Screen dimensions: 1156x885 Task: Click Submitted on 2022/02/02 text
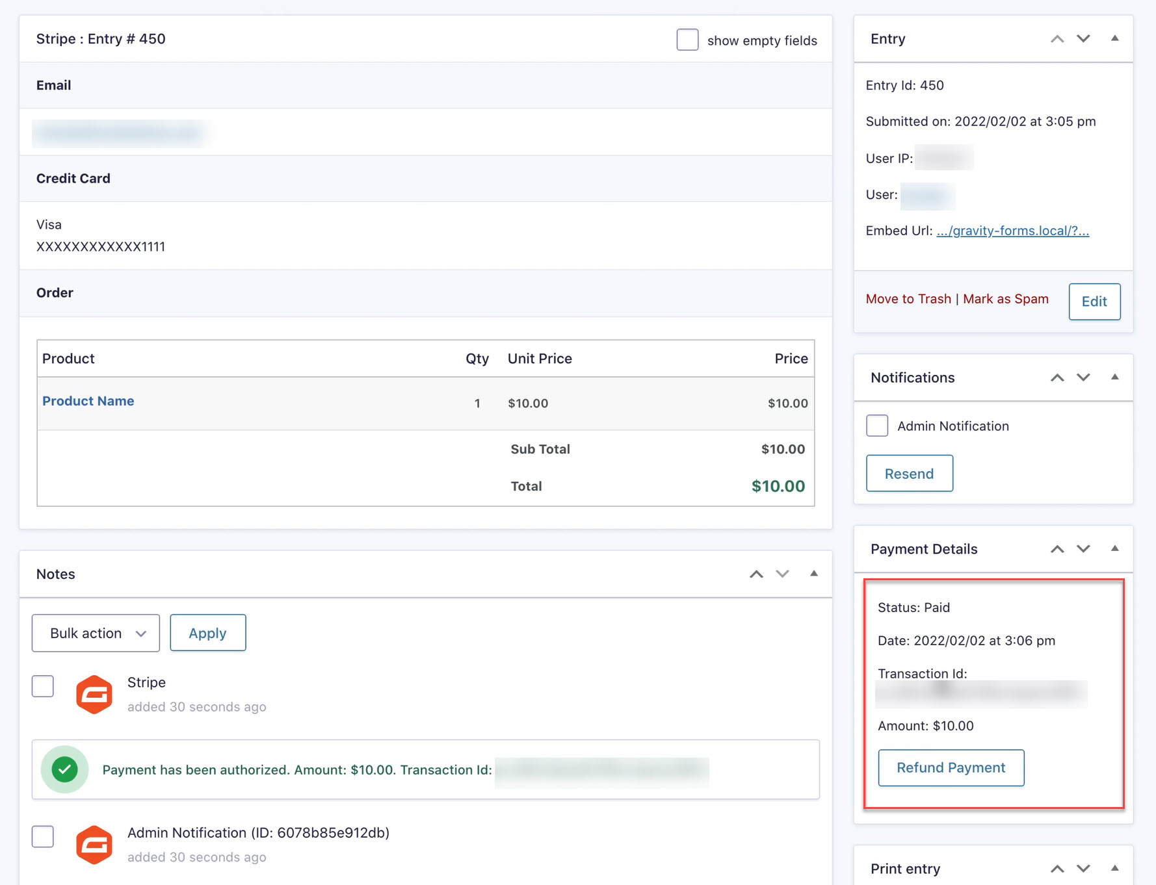click(980, 122)
